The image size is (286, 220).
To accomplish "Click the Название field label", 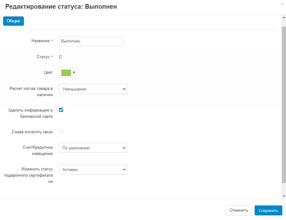I will [x=41, y=41].
